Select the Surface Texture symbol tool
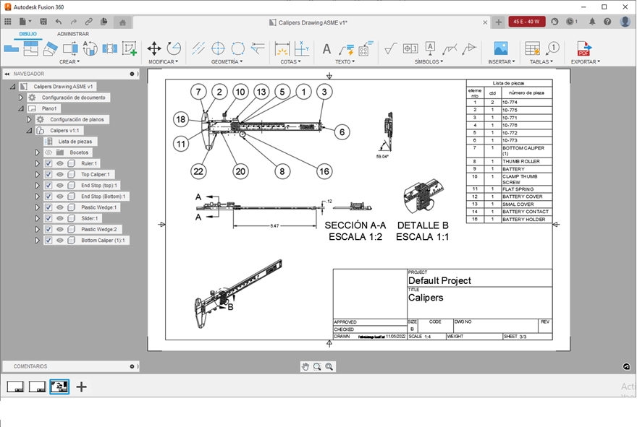 point(390,48)
